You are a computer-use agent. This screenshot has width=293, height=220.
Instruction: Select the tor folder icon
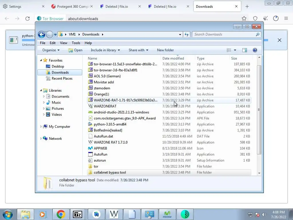[90, 166]
